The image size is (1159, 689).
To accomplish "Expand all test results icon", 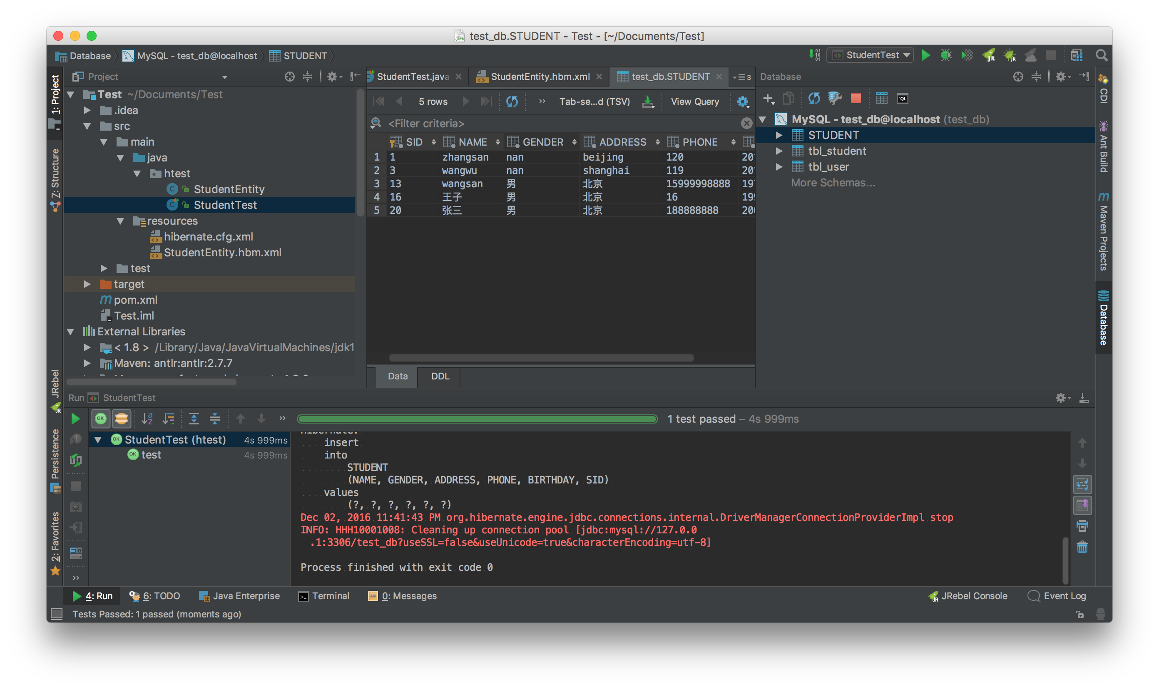I will point(194,419).
